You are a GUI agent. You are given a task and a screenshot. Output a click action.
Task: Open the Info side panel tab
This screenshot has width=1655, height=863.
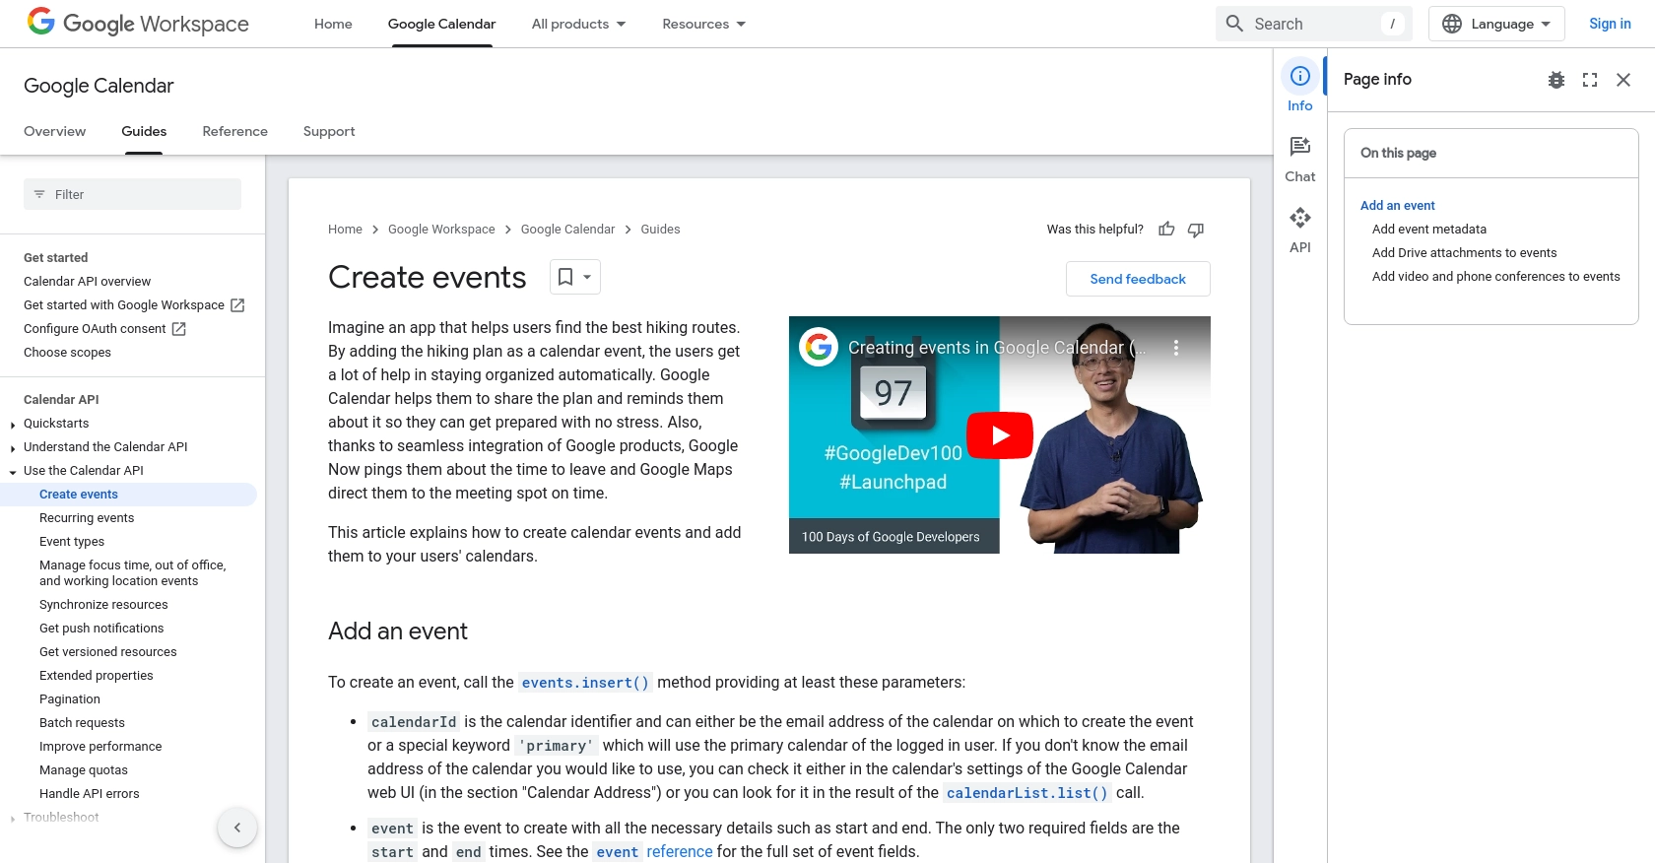coord(1300,87)
